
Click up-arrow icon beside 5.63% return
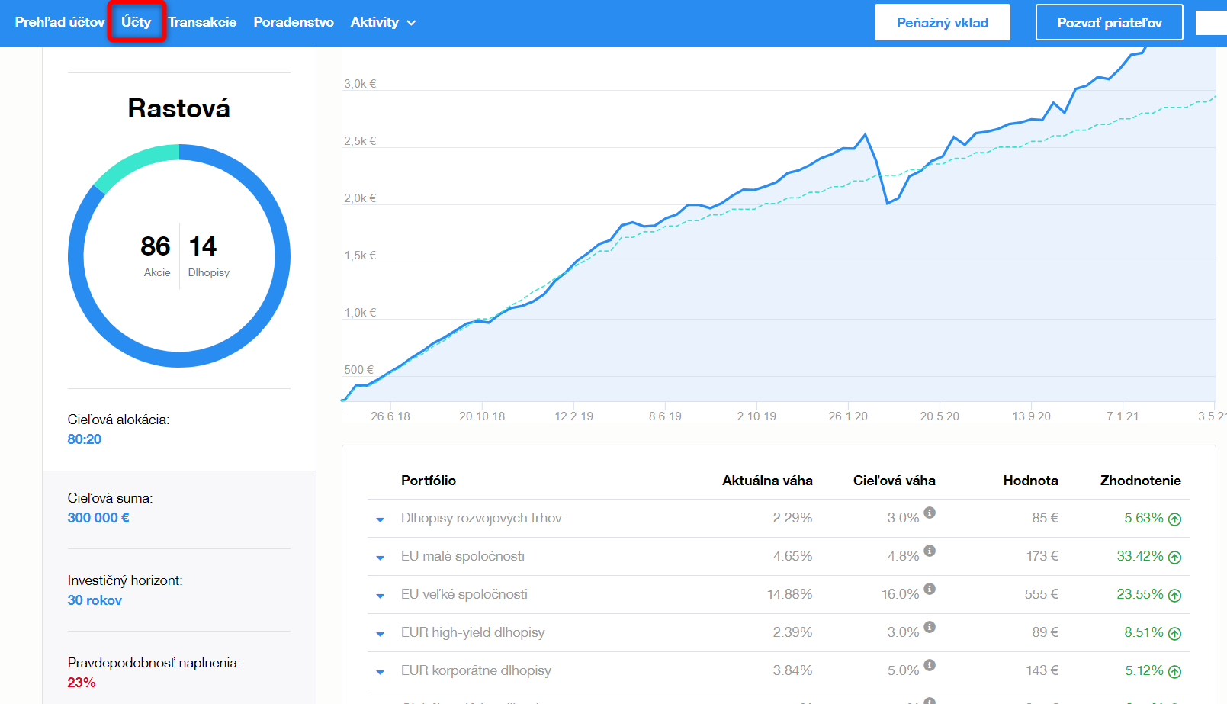pyautogui.click(x=1174, y=519)
